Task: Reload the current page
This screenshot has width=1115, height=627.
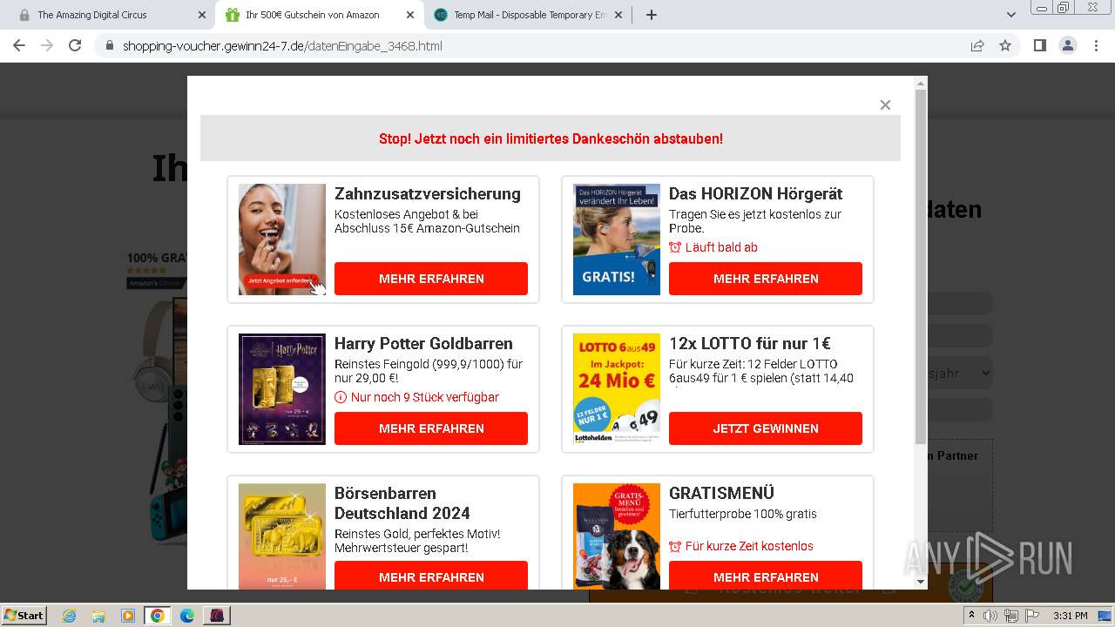Action: (x=75, y=45)
